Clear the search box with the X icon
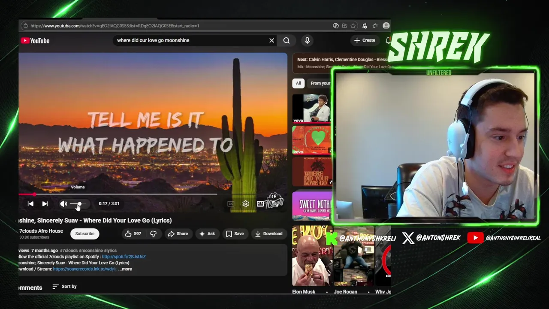The height and width of the screenshot is (309, 549). (x=271, y=40)
